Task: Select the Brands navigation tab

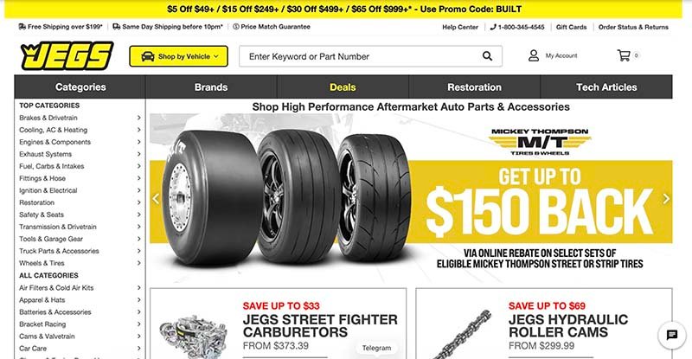Action: coord(211,87)
